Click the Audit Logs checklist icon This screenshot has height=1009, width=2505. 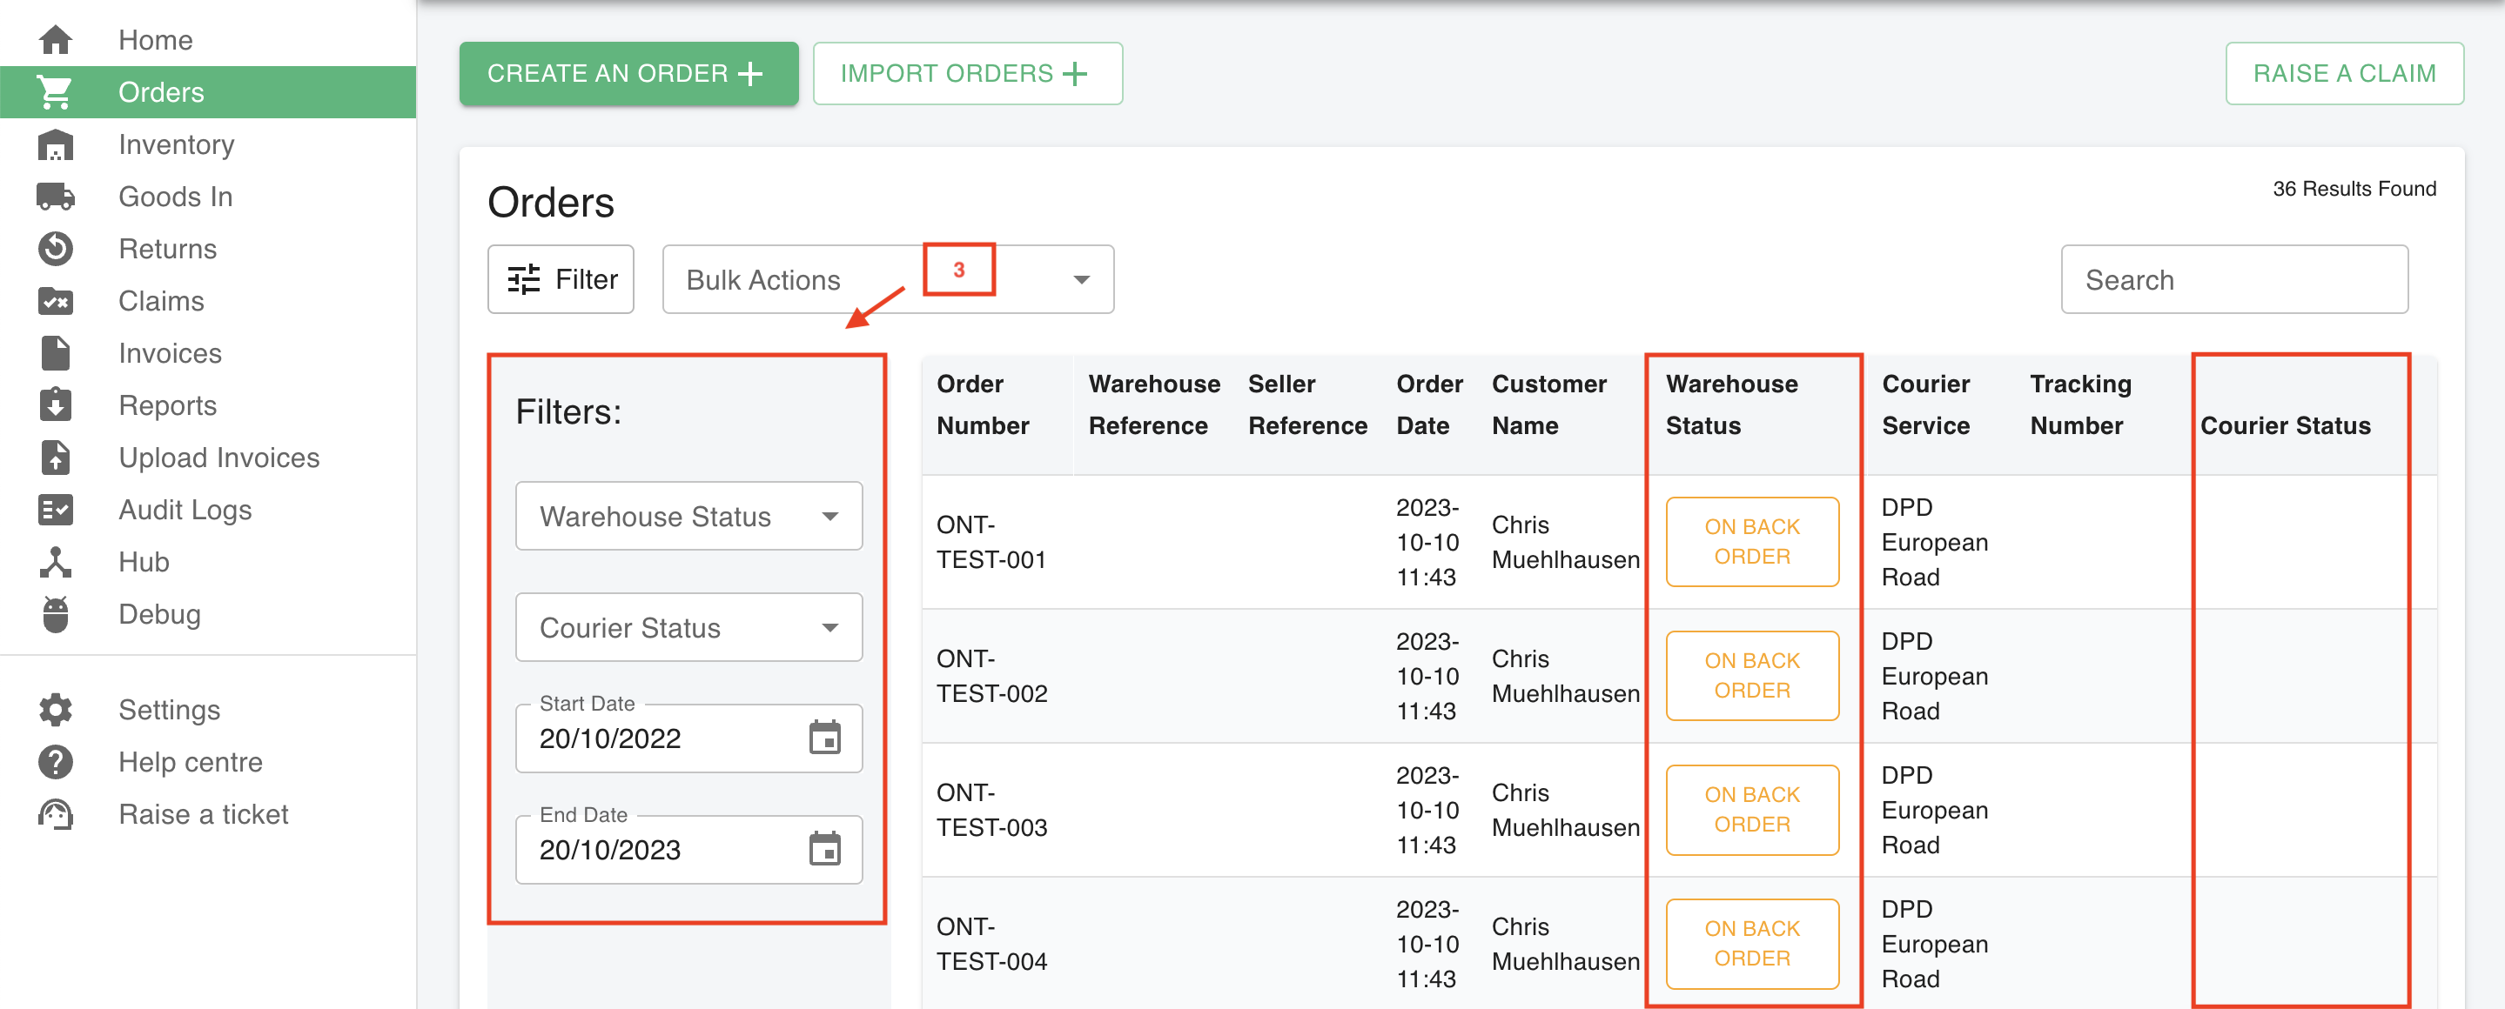56,510
